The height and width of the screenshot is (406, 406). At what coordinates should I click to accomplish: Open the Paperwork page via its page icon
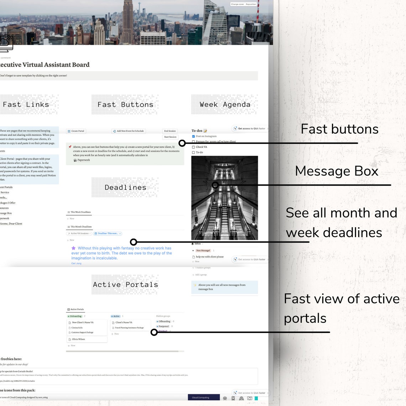pyautogui.click(x=74, y=160)
